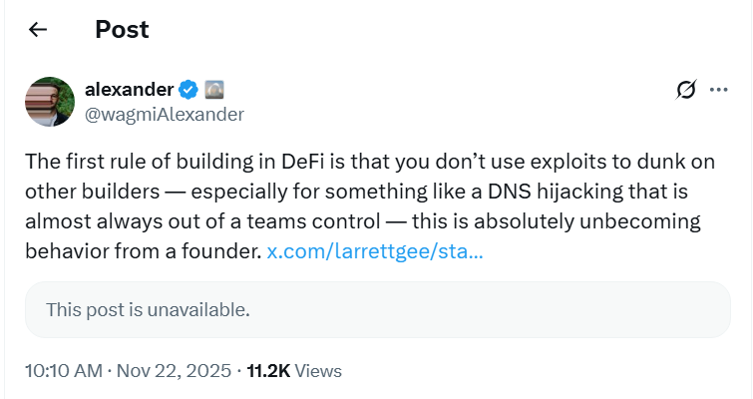This screenshot has height=399, width=753.
Task: Follow the x.com/larrettgee/sta… link
Action: 376,252
